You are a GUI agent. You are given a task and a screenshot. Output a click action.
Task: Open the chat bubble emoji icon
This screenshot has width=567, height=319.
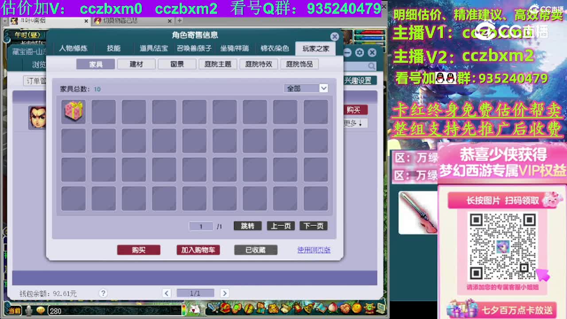(x=41, y=311)
